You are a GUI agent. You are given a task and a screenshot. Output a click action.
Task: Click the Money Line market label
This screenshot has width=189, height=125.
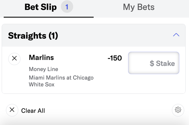pos(44,69)
